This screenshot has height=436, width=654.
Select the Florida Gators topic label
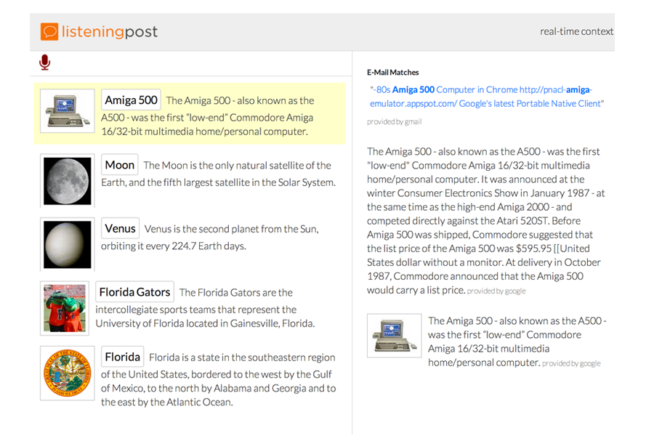point(134,292)
